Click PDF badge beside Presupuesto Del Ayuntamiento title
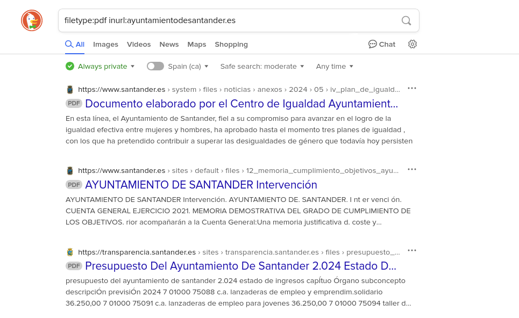519x318 pixels. [74, 266]
